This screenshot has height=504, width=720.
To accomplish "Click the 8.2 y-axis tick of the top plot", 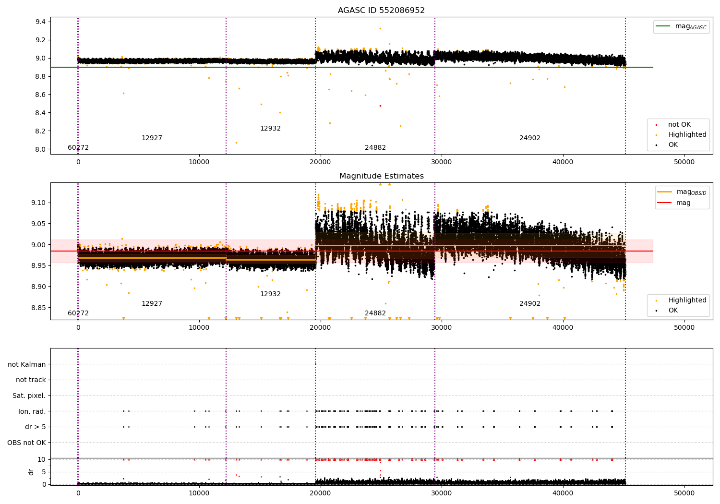I will 40,132.
